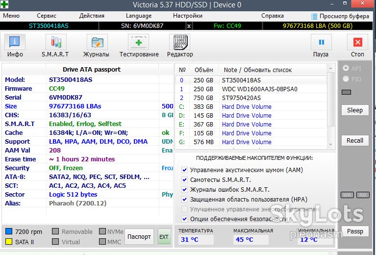376x255 pixels.
Task: Toggle Управление акустическим шумом (AAM) checkbox
Action: [184, 170]
